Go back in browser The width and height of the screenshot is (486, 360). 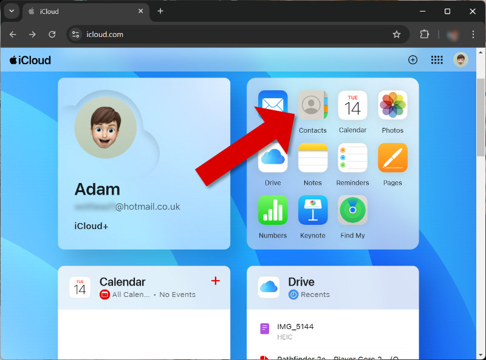click(13, 35)
